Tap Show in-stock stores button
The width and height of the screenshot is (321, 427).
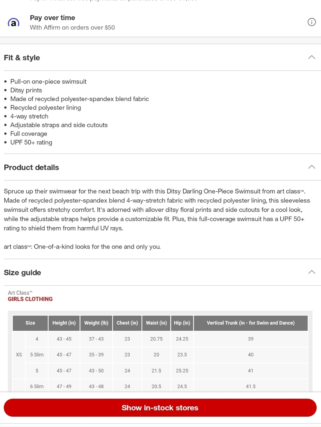pyautogui.click(x=160, y=408)
